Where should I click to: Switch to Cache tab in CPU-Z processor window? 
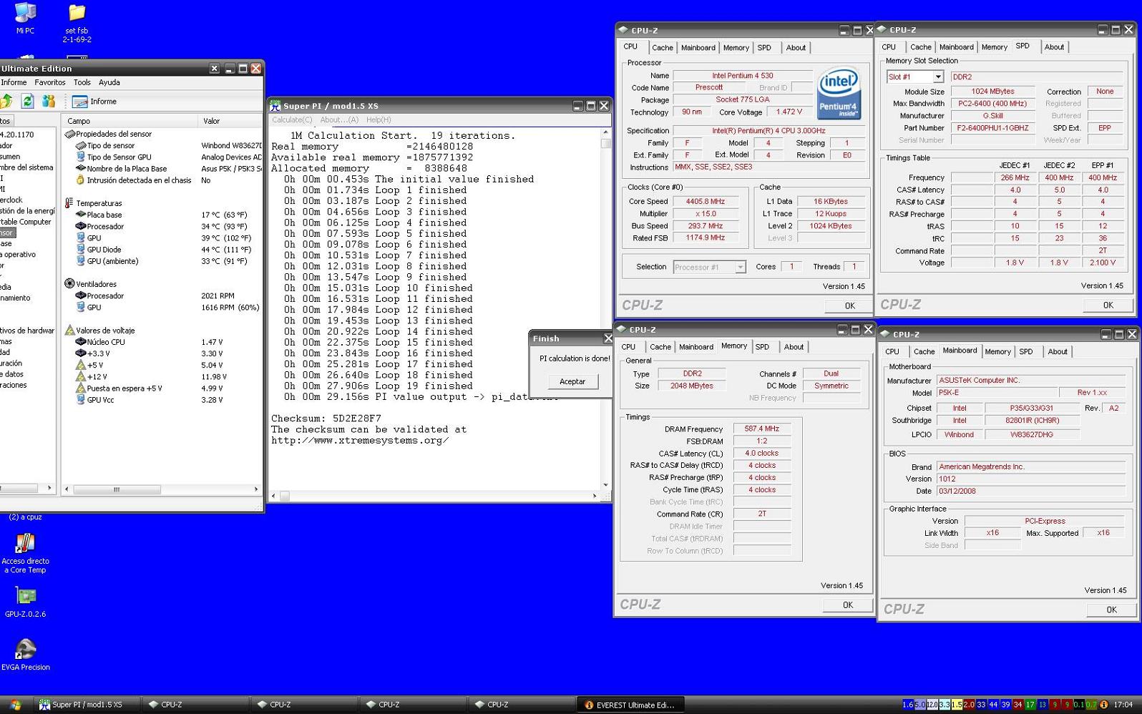tap(662, 48)
